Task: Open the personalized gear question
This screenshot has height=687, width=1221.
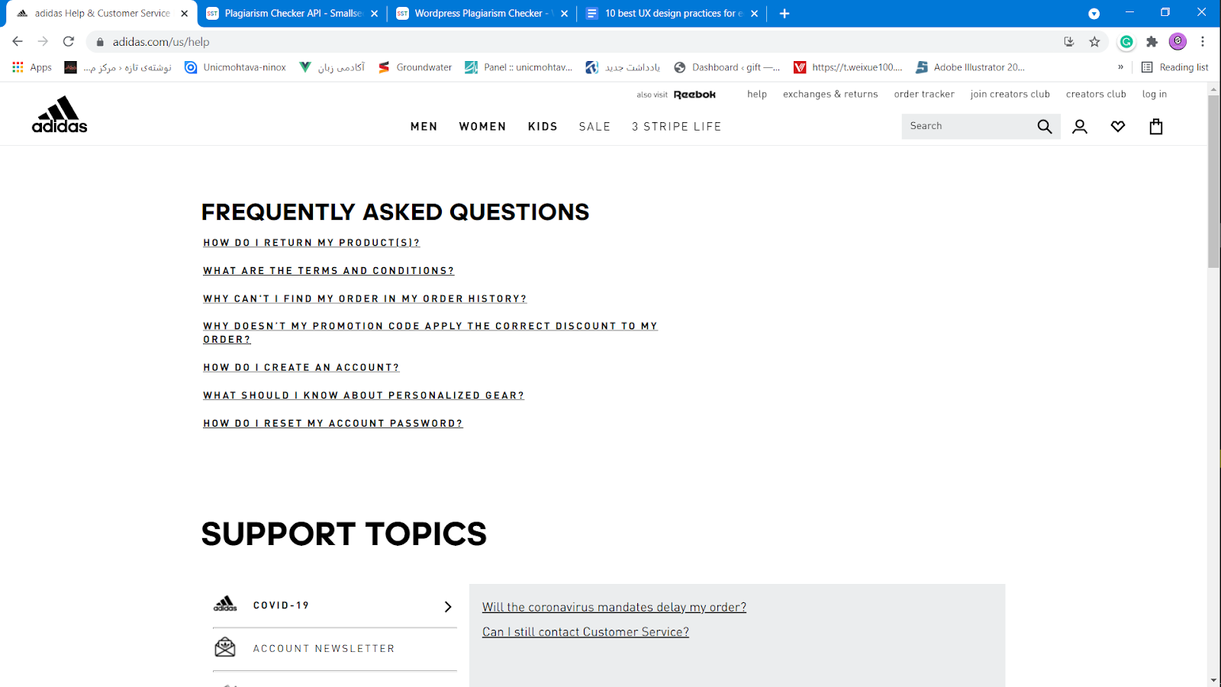Action: [363, 395]
